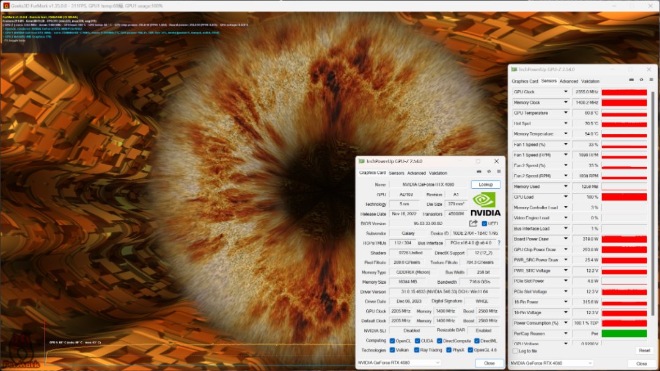Click the BIOS share/export icon
660x371 pixels.
click(x=473, y=223)
